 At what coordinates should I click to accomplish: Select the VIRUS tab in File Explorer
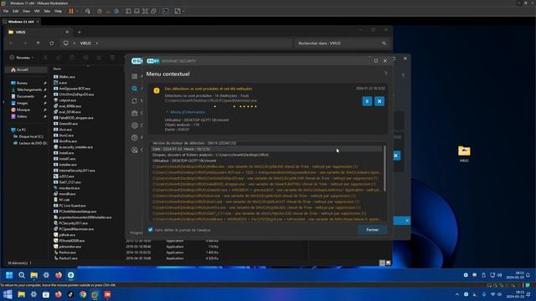coord(39,32)
